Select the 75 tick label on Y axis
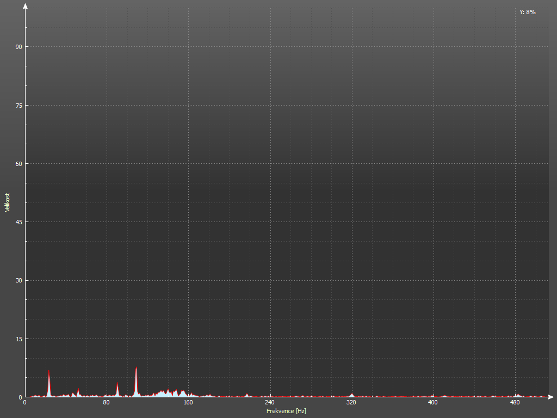The height and width of the screenshot is (418, 557). pos(18,105)
